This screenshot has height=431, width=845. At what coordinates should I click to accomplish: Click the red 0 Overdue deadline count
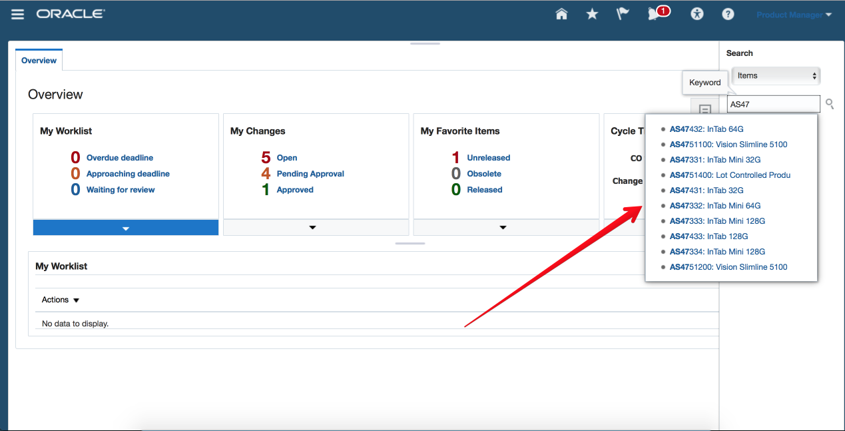tap(75, 158)
